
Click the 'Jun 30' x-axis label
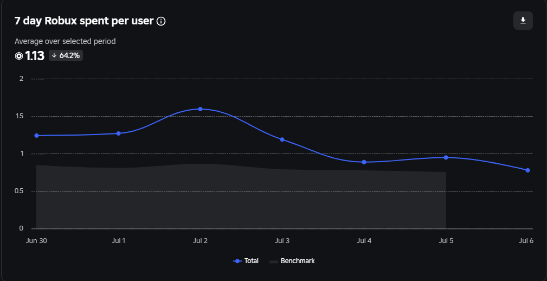pyautogui.click(x=36, y=241)
